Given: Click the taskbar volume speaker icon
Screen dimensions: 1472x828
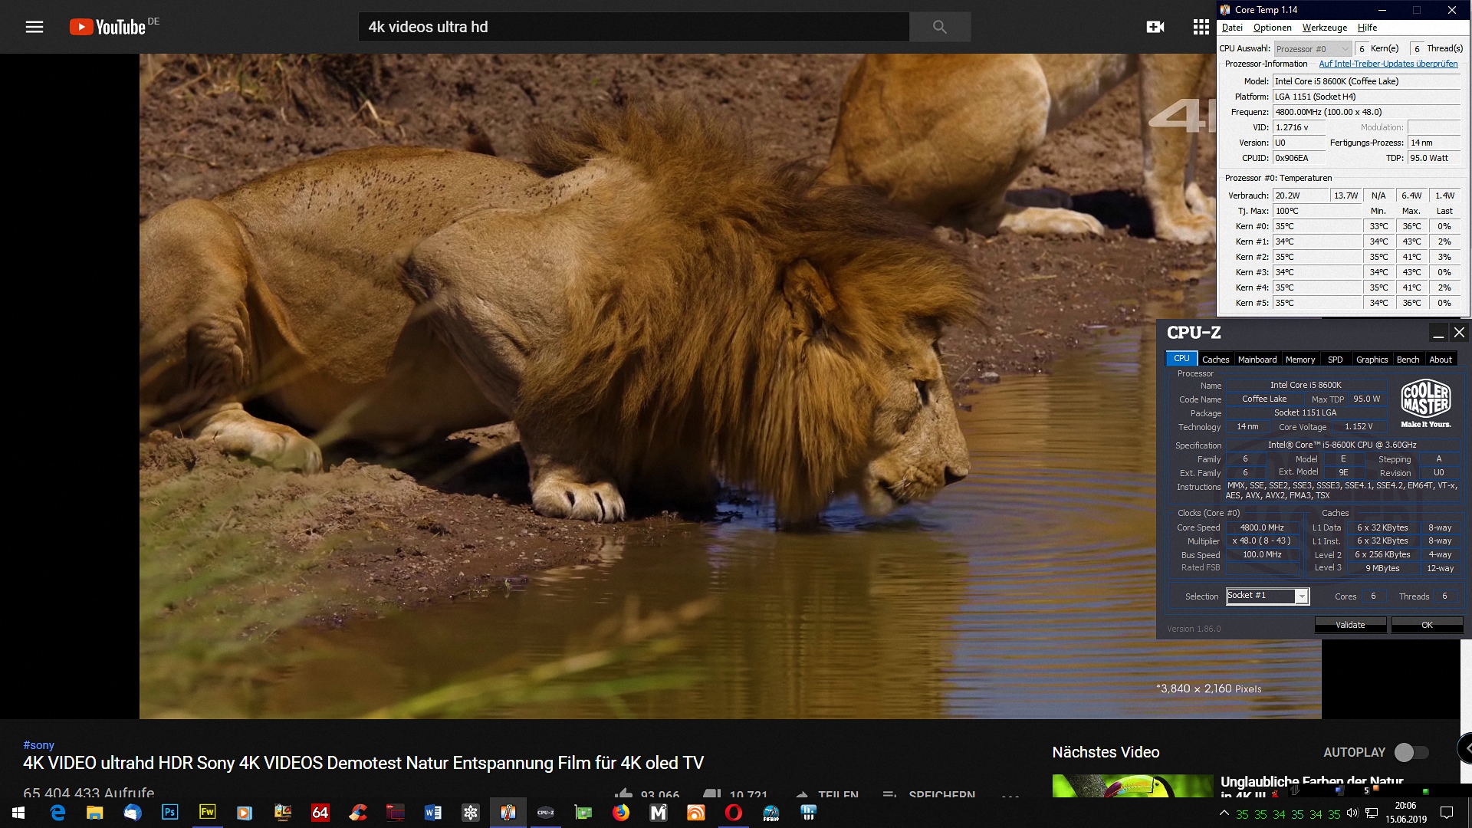Looking at the screenshot, I should [1352, 813].
